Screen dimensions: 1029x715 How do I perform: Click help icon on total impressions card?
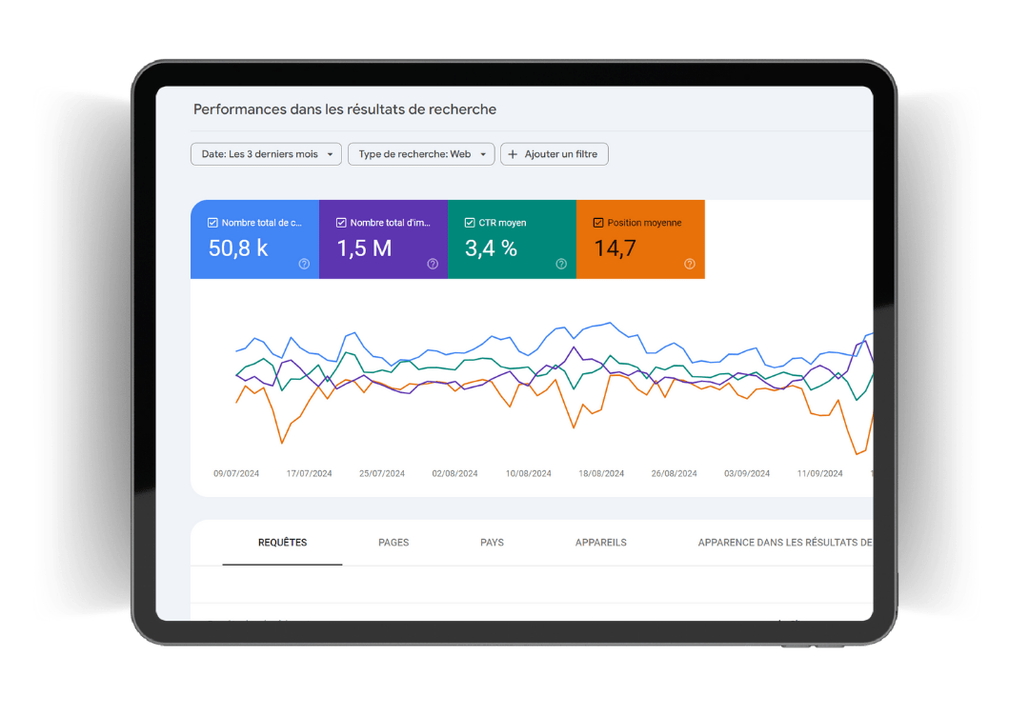coord(433,264)
